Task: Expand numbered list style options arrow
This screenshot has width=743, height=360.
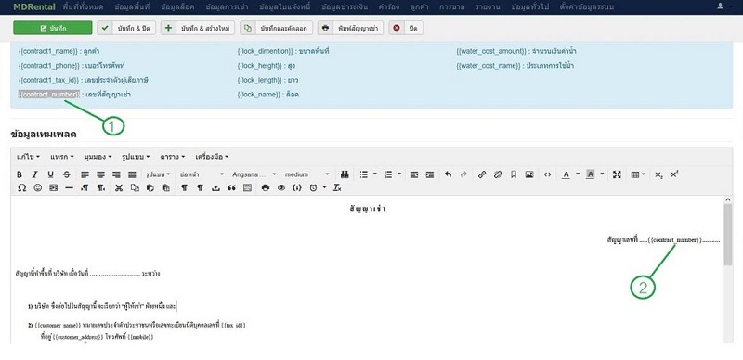Action: coord(399,174)
